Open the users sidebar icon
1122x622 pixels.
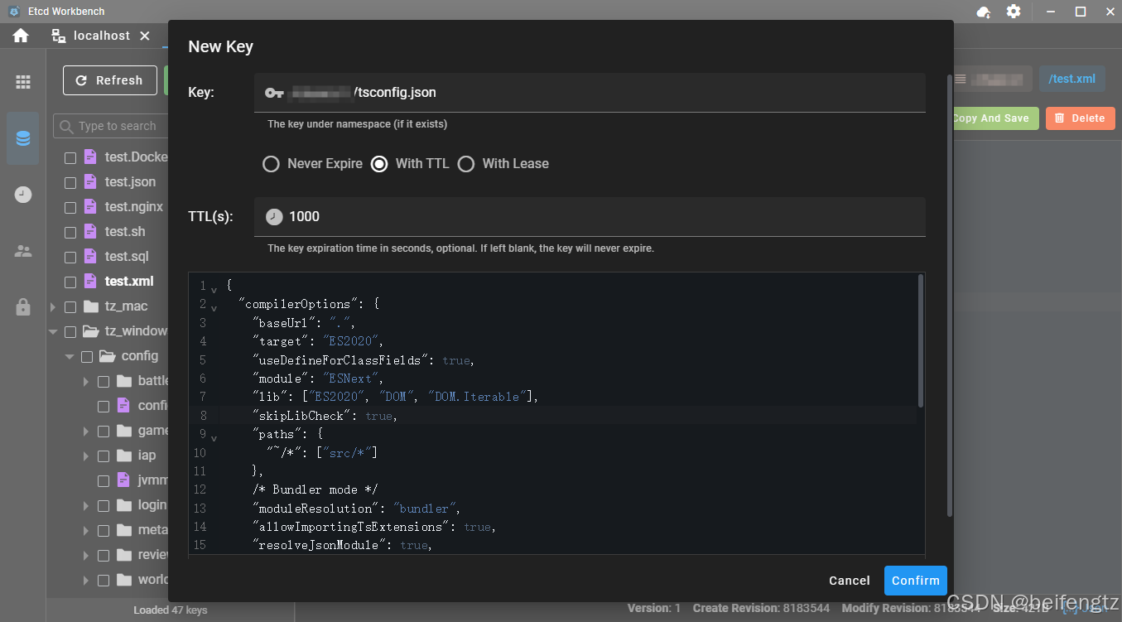(23, 251)
